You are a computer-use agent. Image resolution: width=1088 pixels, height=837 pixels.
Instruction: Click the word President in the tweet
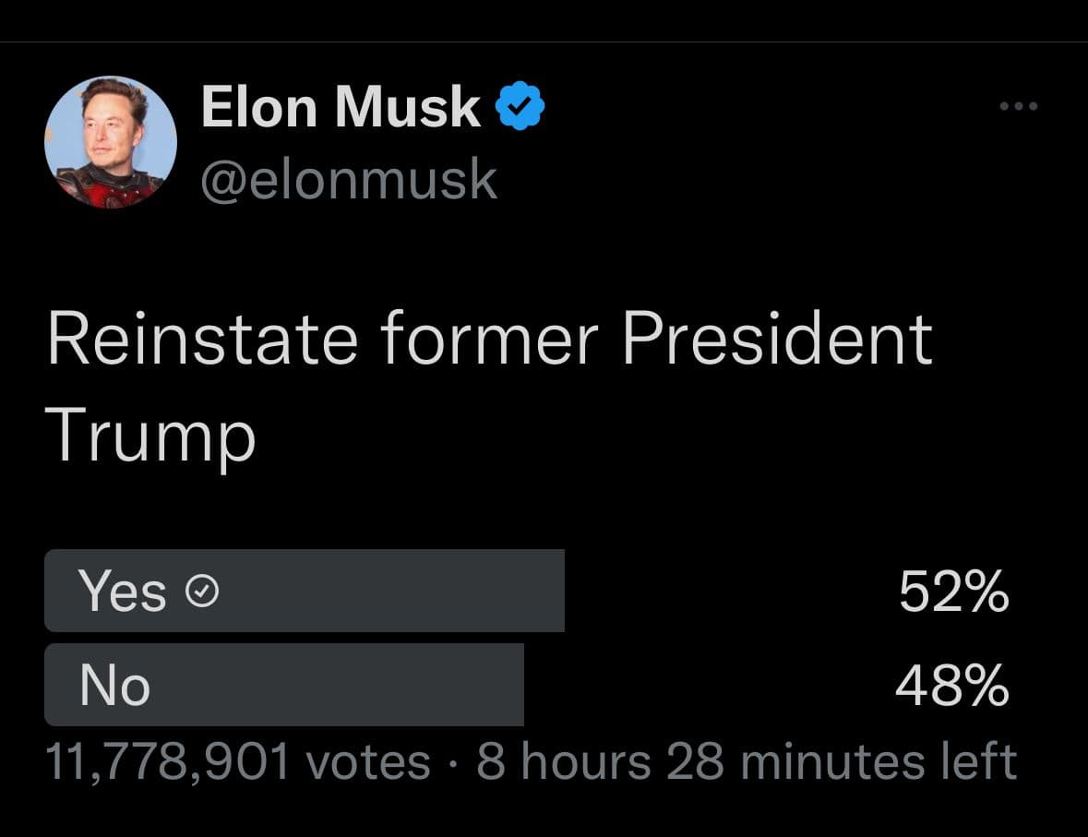[778, 339]
